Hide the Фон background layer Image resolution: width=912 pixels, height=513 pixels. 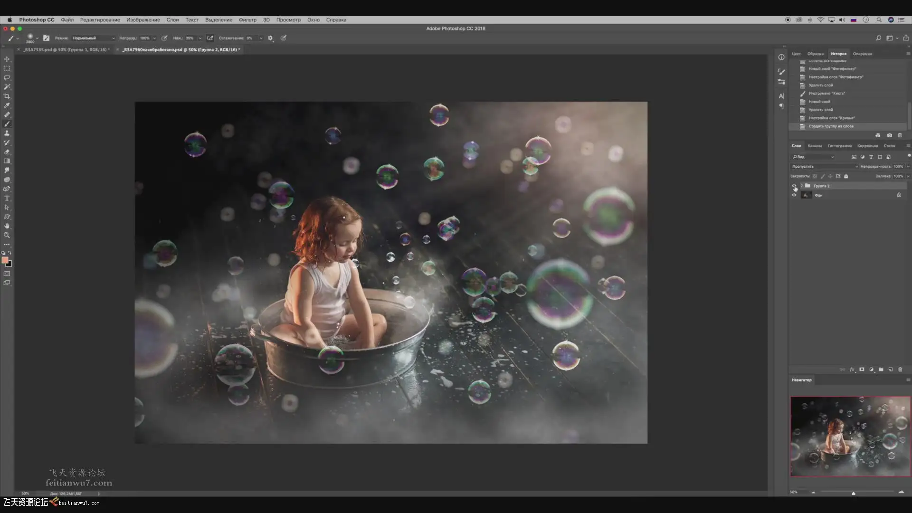[x=794, y=195]
